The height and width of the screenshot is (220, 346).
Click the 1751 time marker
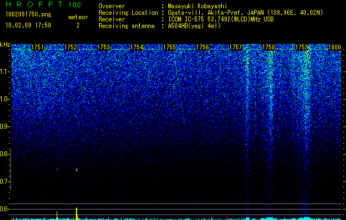pyautogui.click(x=38, y=47)
